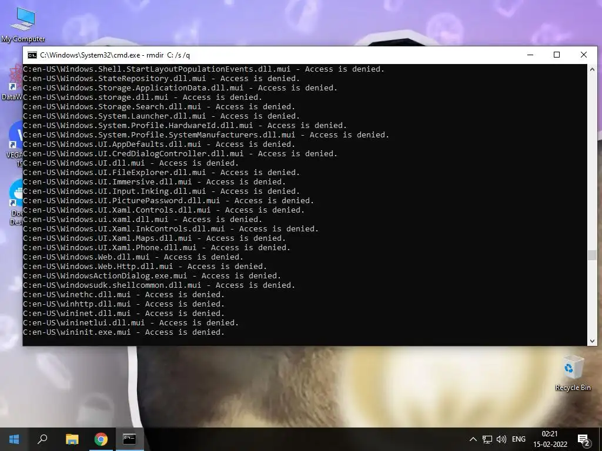Screen dimensions: 602x451
Task: Click the line 'windows.ui.xaml.dll.mui'
Action: pyautogui.click(x=142, y=220)
